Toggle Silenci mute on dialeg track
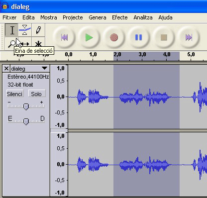This screenshot has height=198, width=207. 15,94
